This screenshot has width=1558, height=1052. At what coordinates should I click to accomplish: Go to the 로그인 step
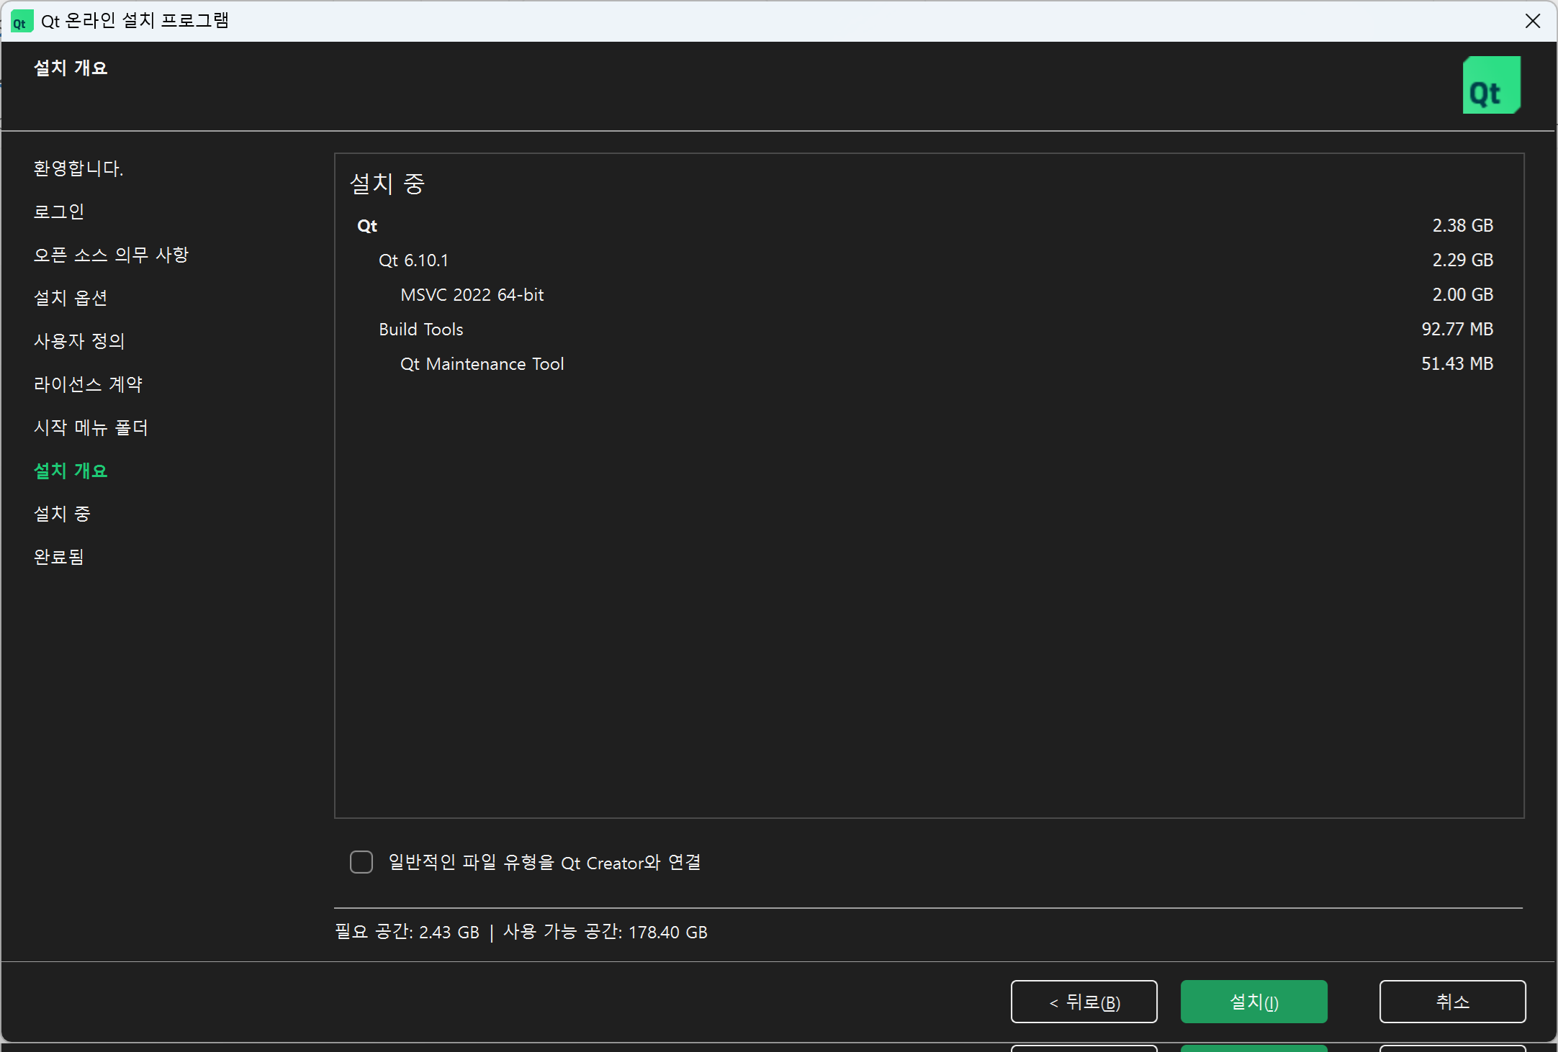tap(59, 211)
